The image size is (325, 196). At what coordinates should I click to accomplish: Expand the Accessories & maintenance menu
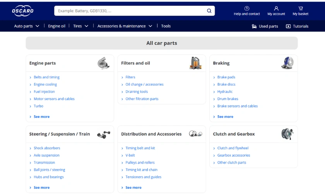coord(125,26)
